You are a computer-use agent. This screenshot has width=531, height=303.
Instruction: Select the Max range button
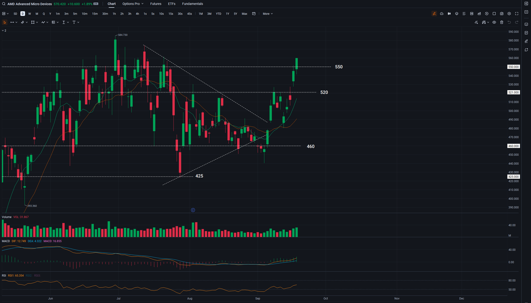(x=244, y=14)
